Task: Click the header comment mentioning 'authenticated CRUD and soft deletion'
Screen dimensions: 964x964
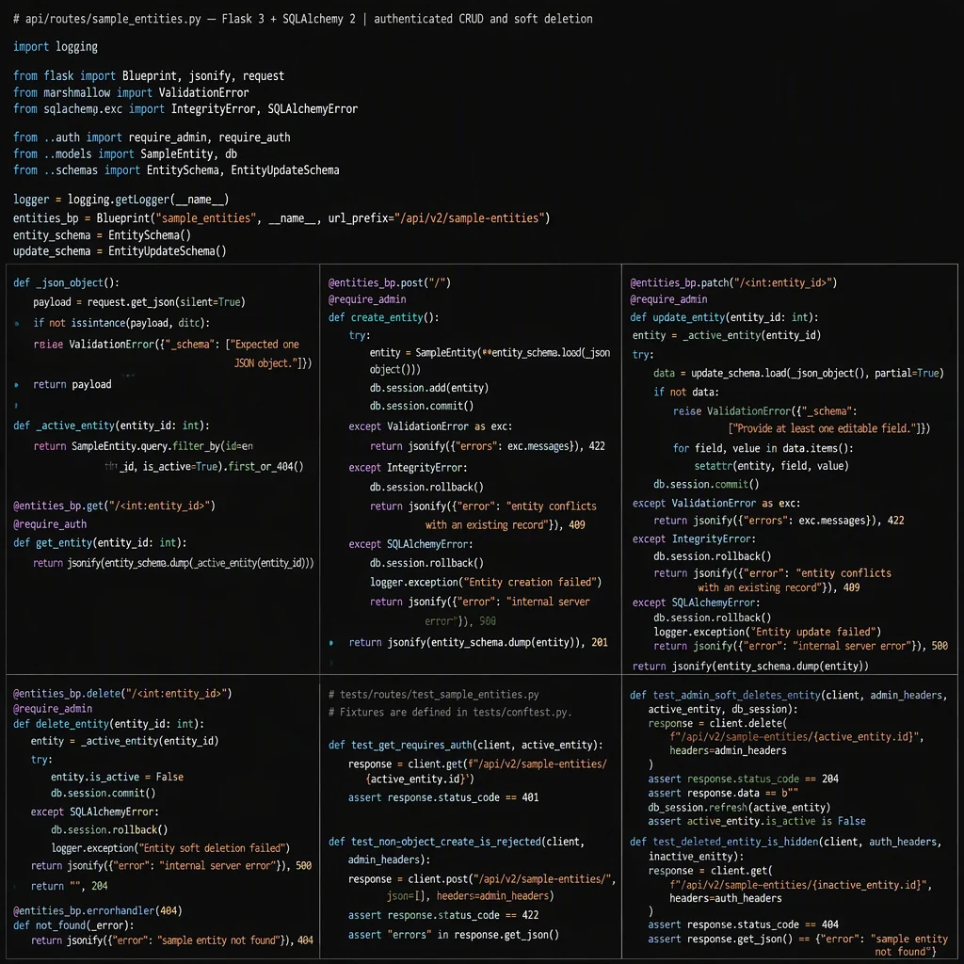Action: click(303, 19)
